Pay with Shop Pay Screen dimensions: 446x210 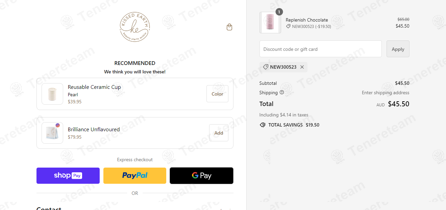click(68, 176)
